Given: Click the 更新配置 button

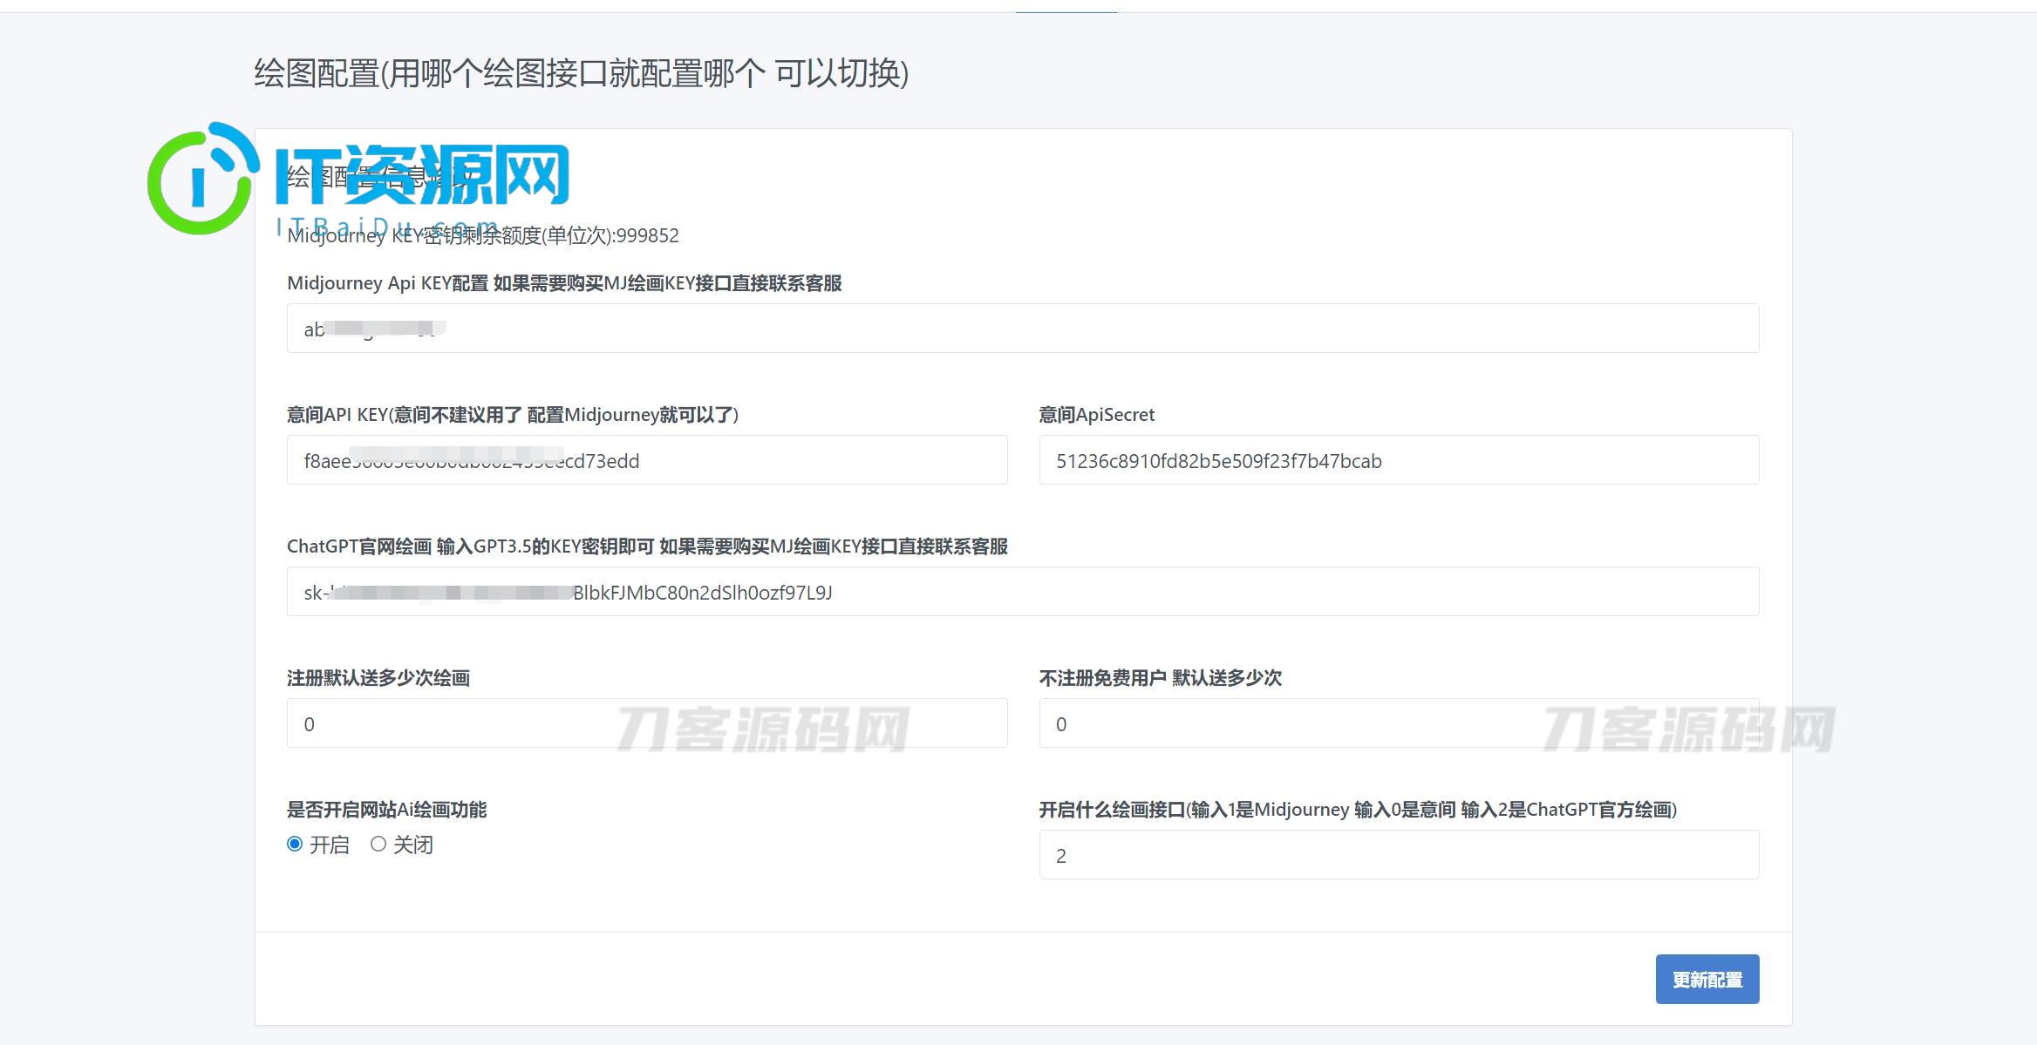Looking at the screenshot, I should pyautogui.click(x=1707, y=980).
